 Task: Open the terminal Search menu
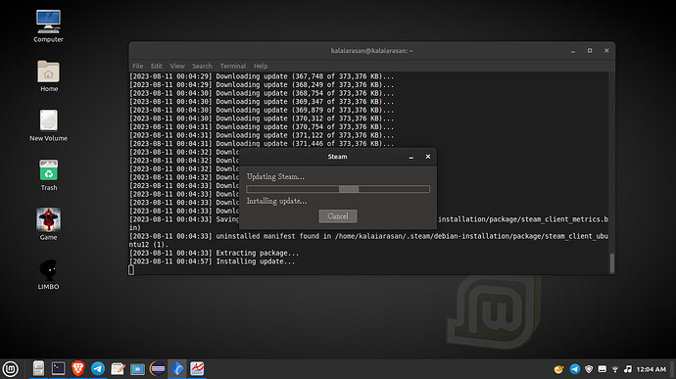[x=202, y=66]
